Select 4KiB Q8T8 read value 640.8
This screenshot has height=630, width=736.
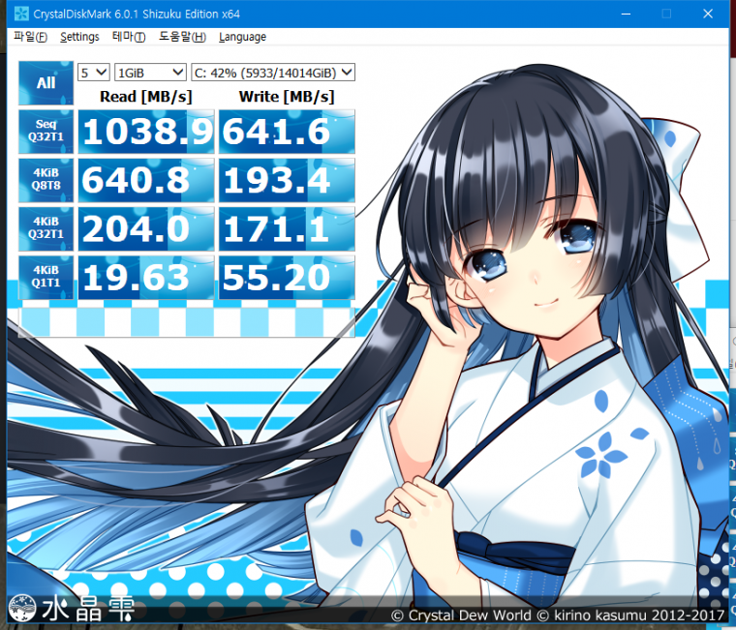(146, 180)
